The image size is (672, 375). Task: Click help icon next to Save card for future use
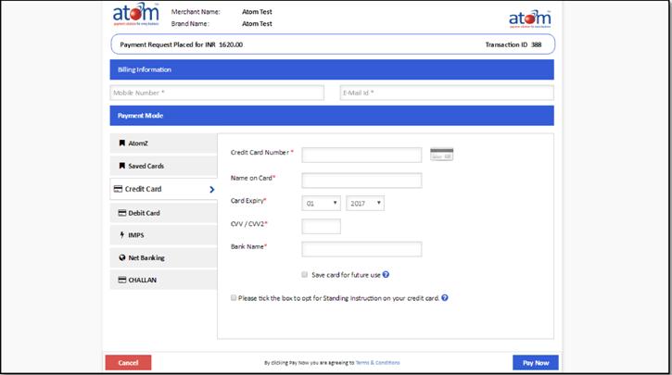[x=386, y=275]
